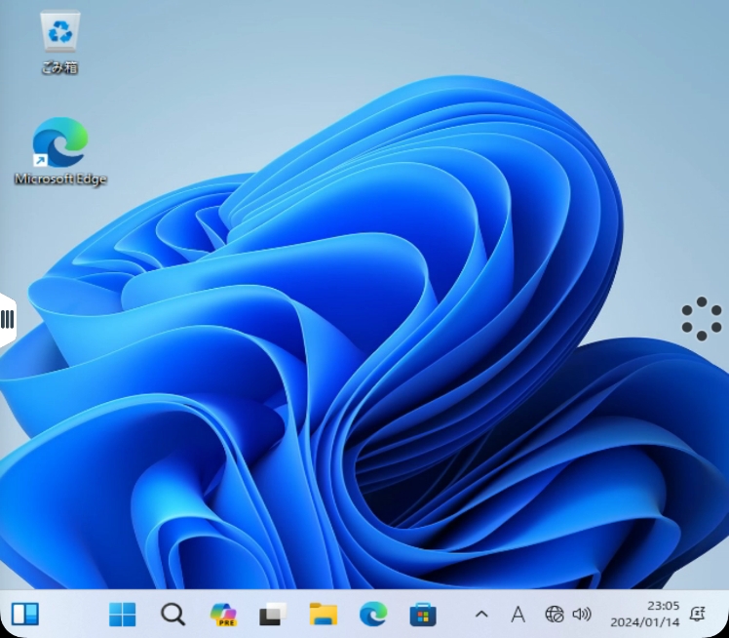The height and width of the screenshot is (638, 729).
Task: Open Microsoft Store from the taskbar
Action: click(x=423, y=615)
